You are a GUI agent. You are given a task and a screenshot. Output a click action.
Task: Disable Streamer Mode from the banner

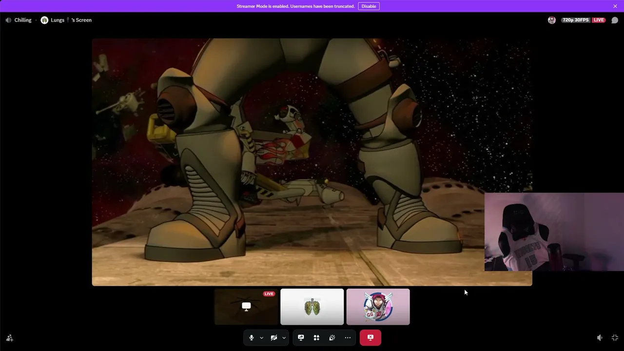tap(369, 6)
